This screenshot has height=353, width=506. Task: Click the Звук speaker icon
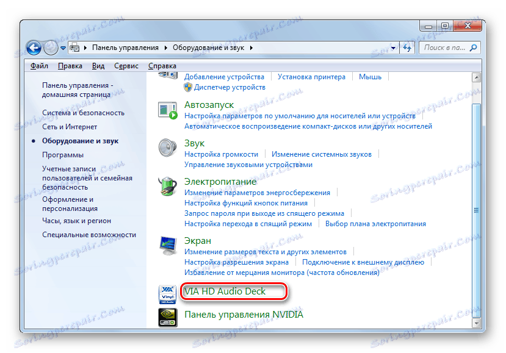tap(167, 148)
